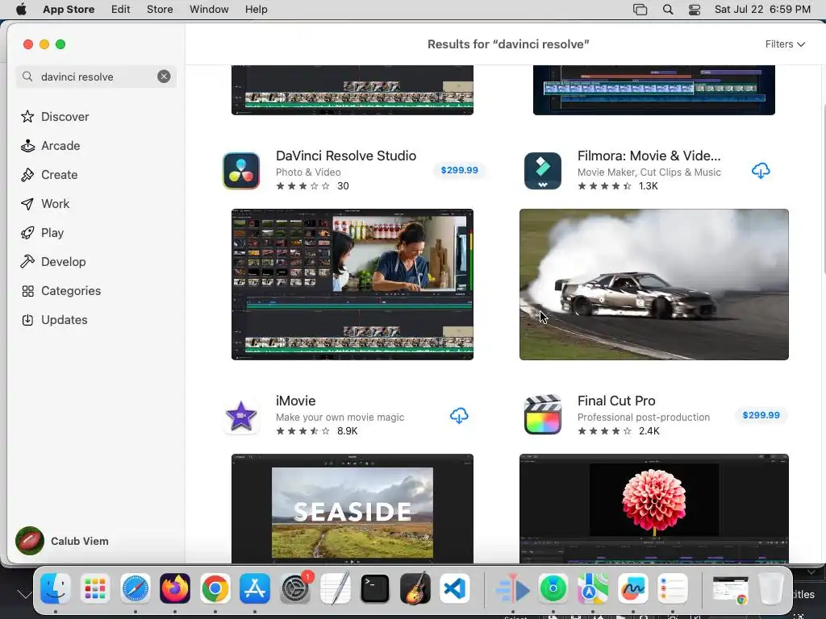
Task: View the Final Cut Pro flower preview
Action: click(653, 509)
